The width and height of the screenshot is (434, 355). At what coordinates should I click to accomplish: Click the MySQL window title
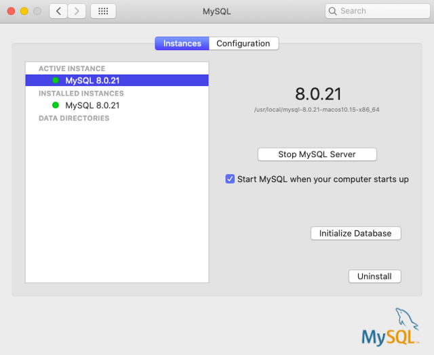pyautogui.click(x=217, y=12)
